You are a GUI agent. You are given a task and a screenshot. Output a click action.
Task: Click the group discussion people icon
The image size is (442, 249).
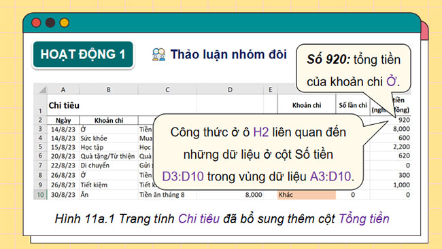click(x=158, y=54)
